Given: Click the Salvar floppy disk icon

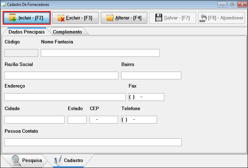Looking at the screenshot, I should (159, 18).
